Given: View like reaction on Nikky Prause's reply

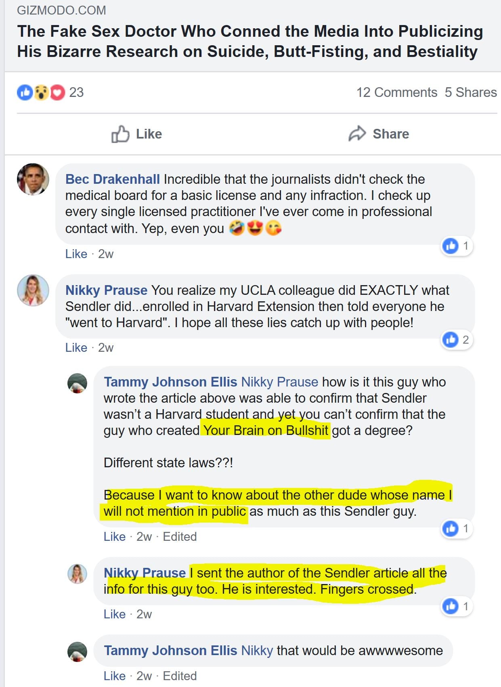Looking at the screenshot, I should [x=457, y=606].
